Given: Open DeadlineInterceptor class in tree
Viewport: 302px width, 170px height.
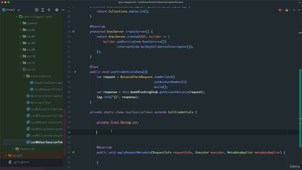Looking at the screenshot, I should pyautogui.click(x=46, y=83).
